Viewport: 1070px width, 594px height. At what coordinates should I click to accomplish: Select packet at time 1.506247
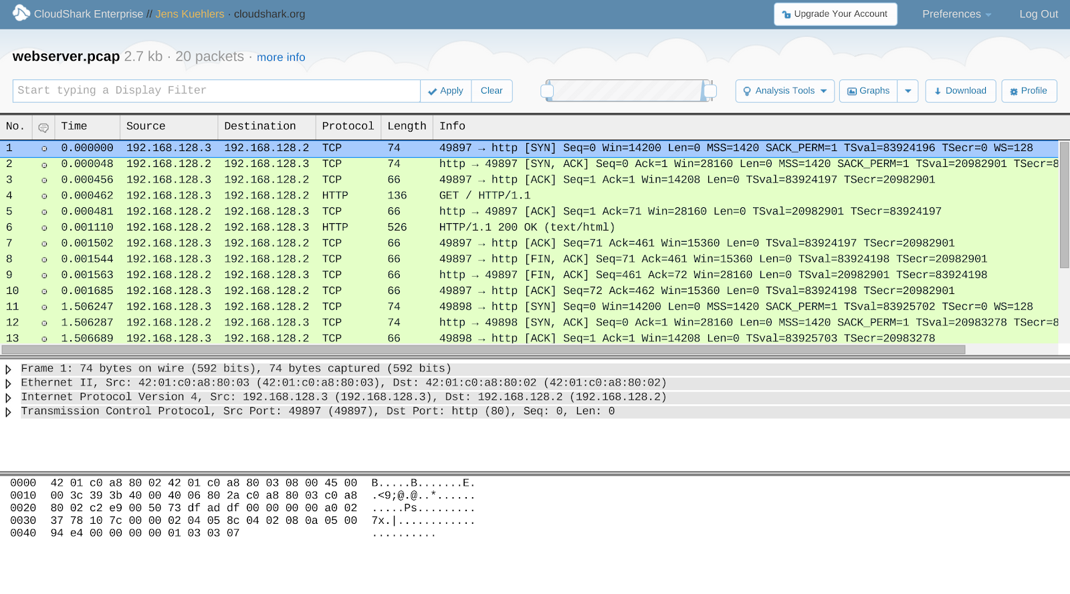click(530, 307)
